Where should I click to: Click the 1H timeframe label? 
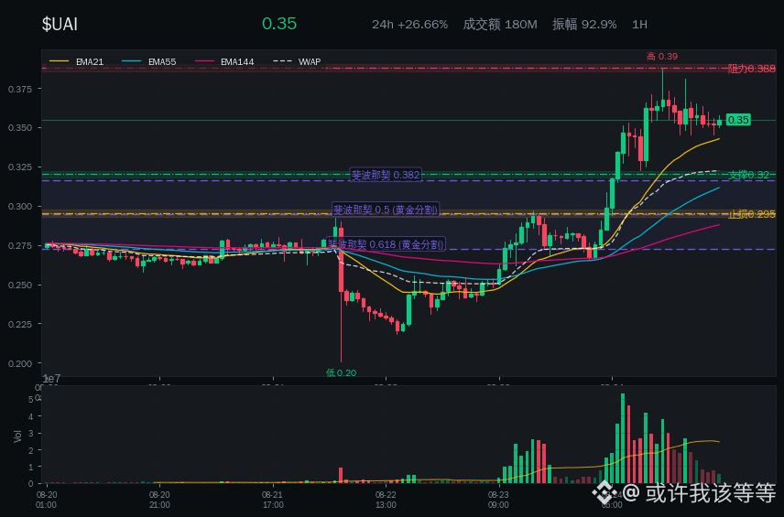639,25
